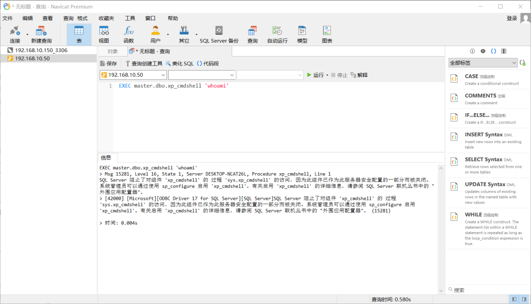This screenshot has height=304, width=531.
Task: Show the info icon in right panel
Action: 472,51
